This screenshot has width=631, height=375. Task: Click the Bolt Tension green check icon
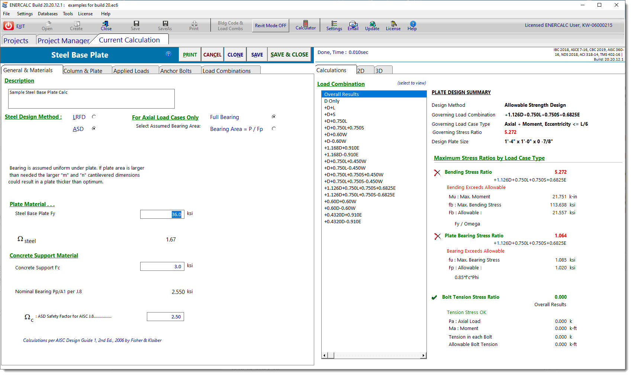point(434,297)
